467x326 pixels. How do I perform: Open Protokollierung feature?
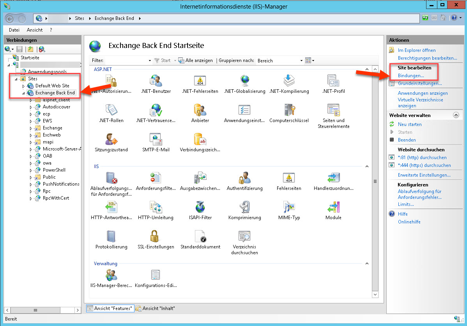[x=111, y=240]
